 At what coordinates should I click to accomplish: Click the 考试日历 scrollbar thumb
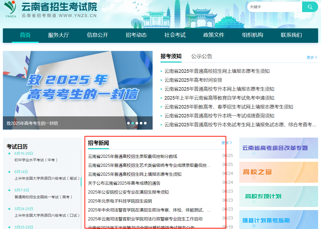click(81, 182)
